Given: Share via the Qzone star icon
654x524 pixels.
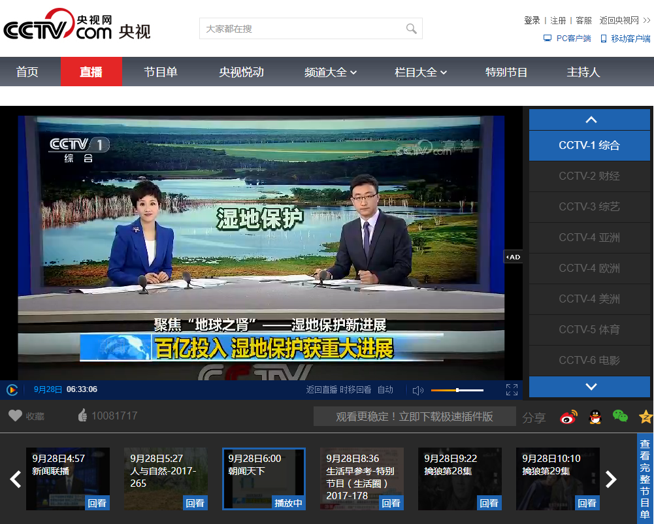Looking at the screenshot, I should click(x=646, y=416).
